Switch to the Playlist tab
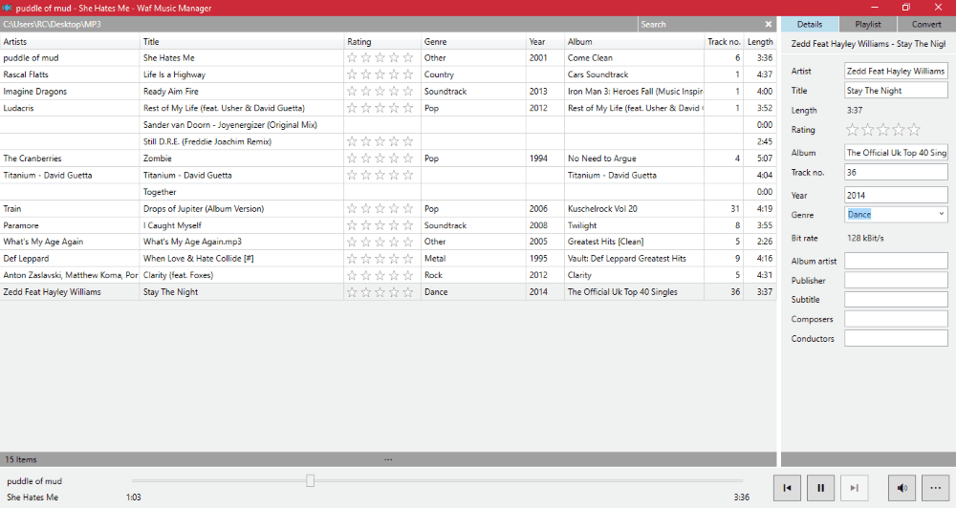The width and height of the screenshot is (956, 508). (x=868, y=25)
